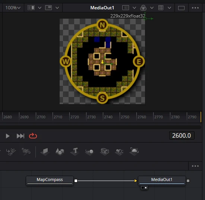
Task: Add the Shape 3D tool
Action: coord(60,151)
